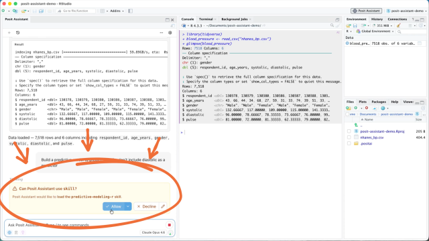
Task: Switch to the Terminal tab
Action: (x=206, y=19)
